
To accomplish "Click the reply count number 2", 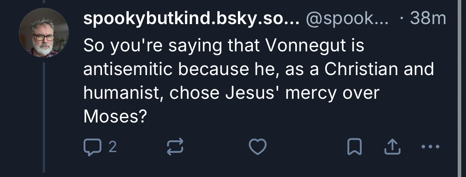I will (112, 147).
